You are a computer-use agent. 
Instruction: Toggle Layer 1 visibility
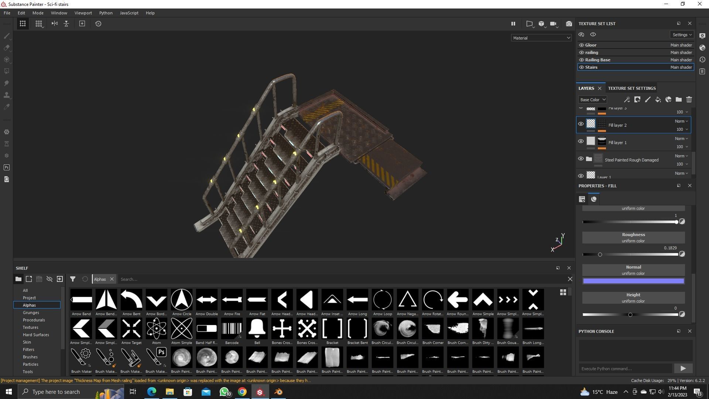(581, 176)
